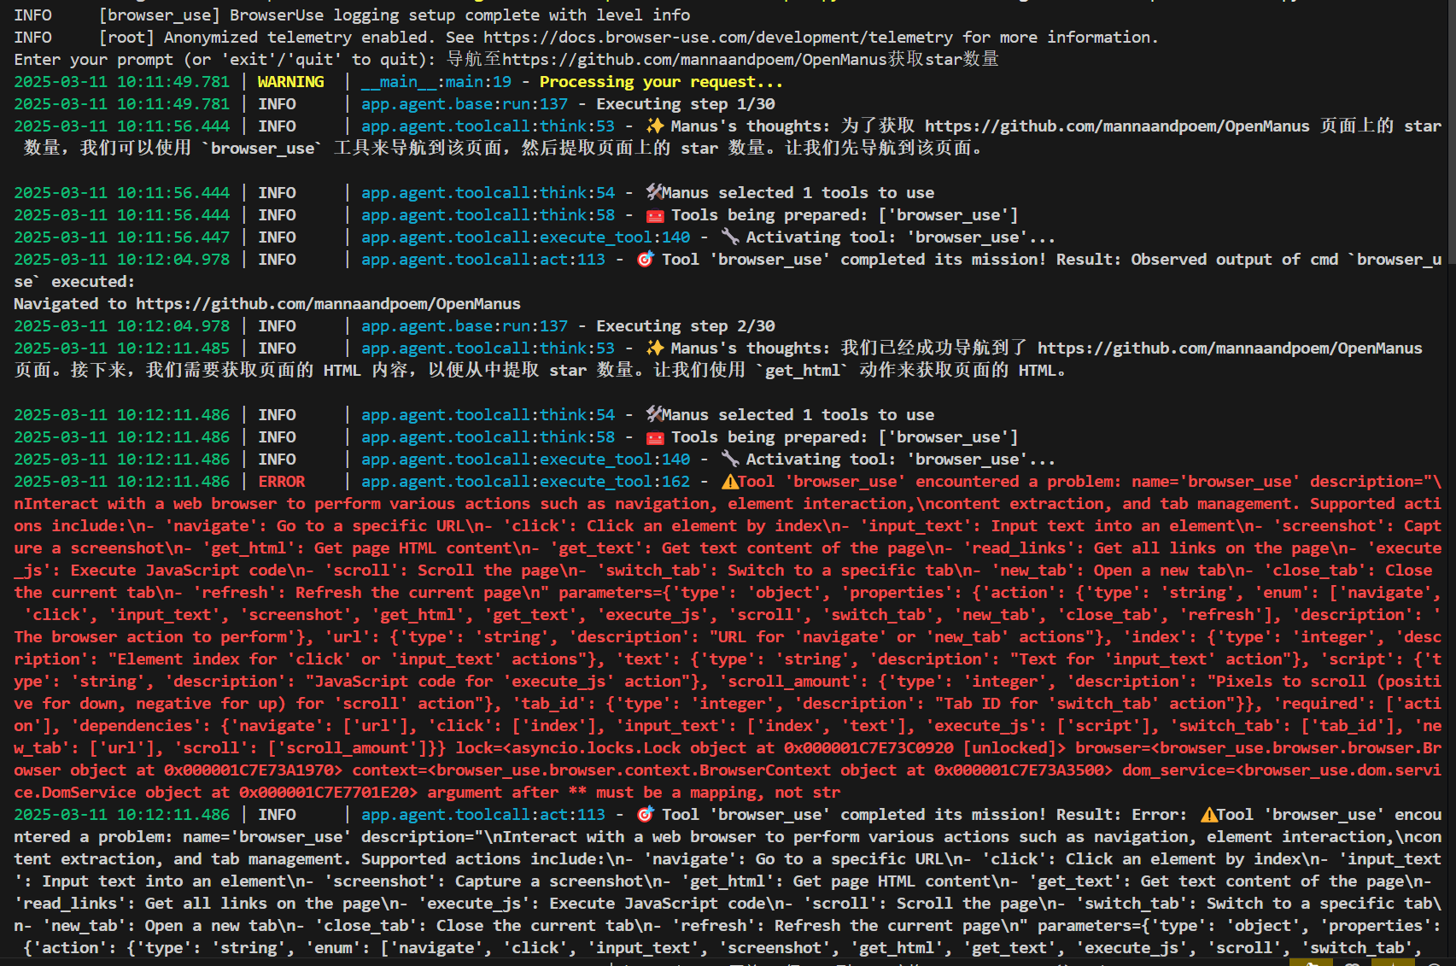Click sparkles icon before step 1 Manus's thoughts
1456x966 pixels.
[x=655, y=126]
